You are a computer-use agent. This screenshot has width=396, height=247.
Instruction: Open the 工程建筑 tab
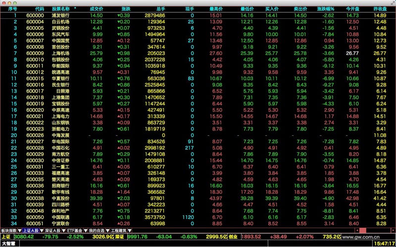coord(118,230)
